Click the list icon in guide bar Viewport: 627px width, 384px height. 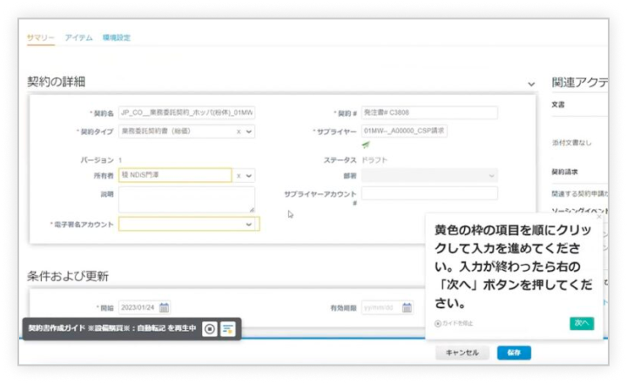(x=227, y=328)
